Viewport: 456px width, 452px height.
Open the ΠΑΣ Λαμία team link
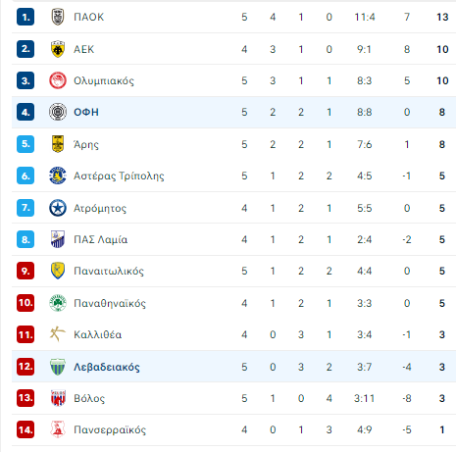(101, 239)
